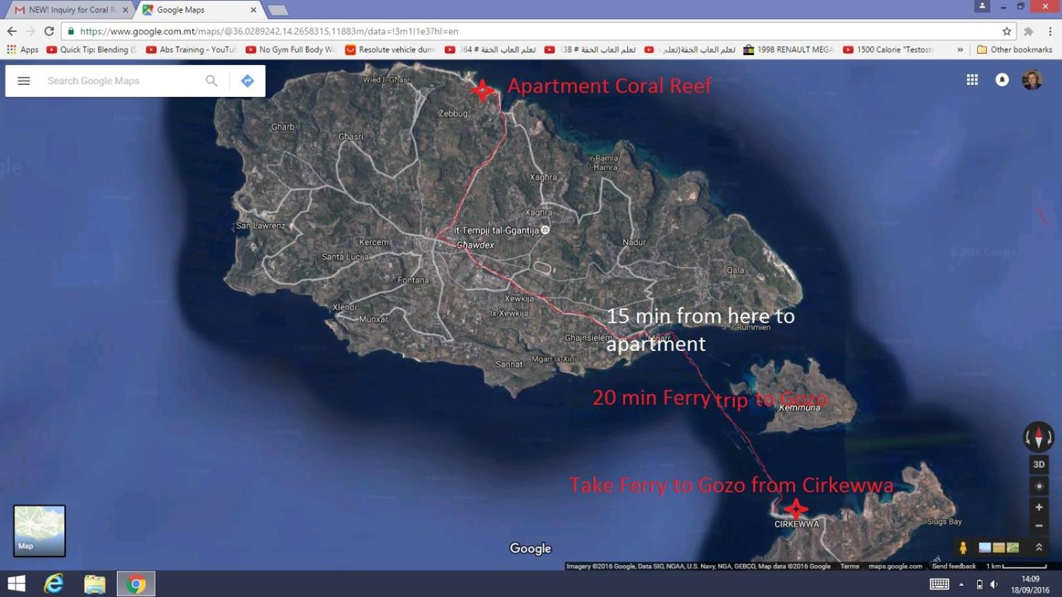1062x597 pixels.
Task: Expand hidden bookmarks overflow chevron
Action: pos(960,50)
